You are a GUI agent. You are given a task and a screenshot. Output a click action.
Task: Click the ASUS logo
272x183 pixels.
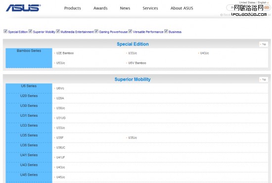click(x=23, y=8)
